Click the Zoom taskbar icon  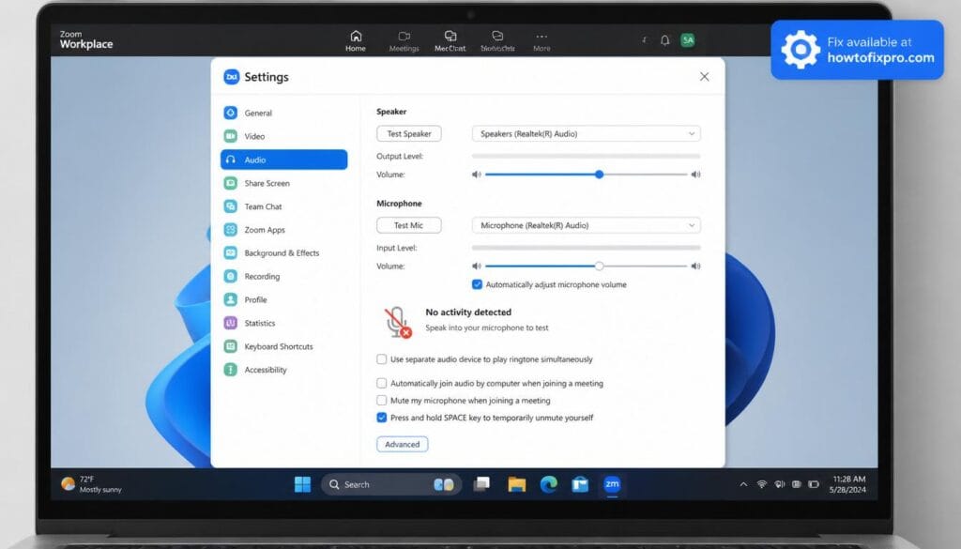[x=612, y=484]
